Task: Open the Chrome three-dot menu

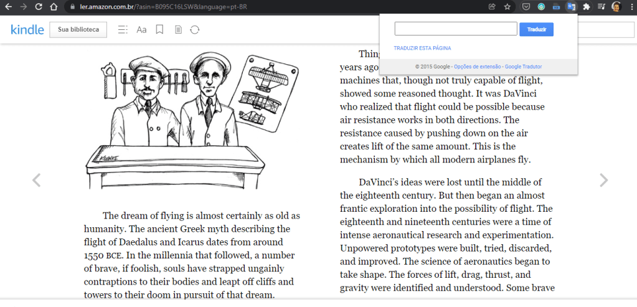Action: point(630,7)
